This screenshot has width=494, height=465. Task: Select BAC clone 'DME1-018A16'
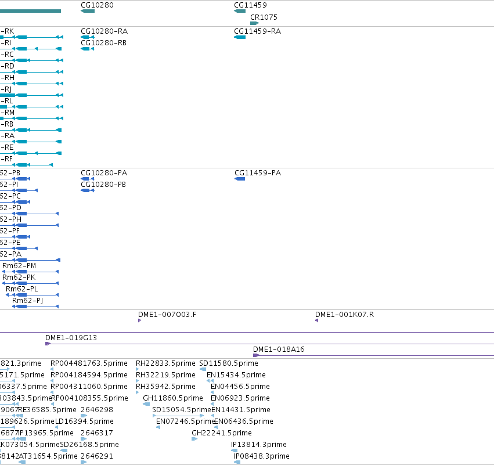click(x=279, y=349)
